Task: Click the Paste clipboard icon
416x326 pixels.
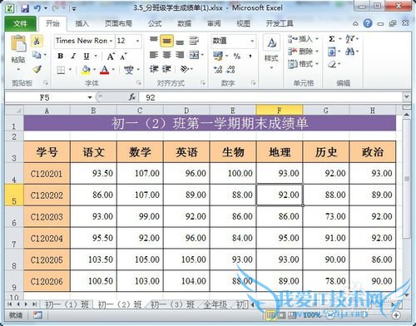Action: [x=18, y=43]
